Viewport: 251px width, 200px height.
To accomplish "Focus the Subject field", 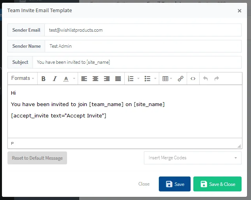I will [x=137, y=62].
